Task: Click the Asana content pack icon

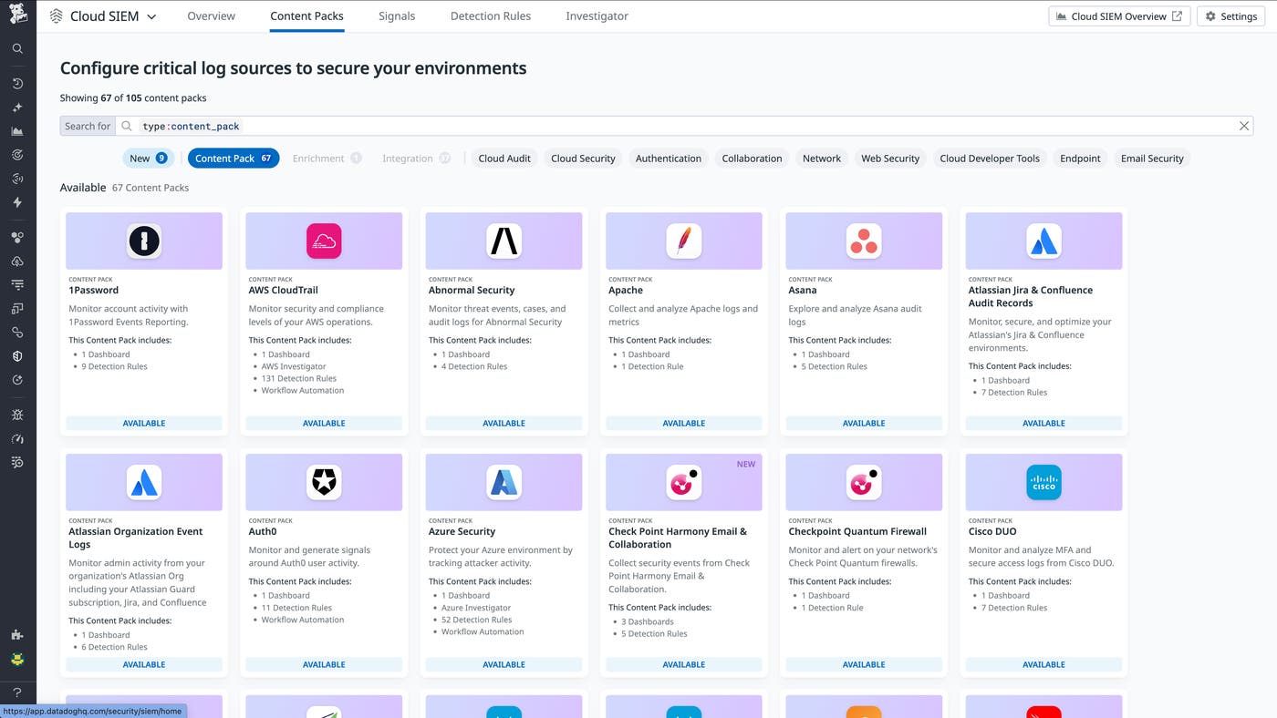Action: tap(863, 240)
